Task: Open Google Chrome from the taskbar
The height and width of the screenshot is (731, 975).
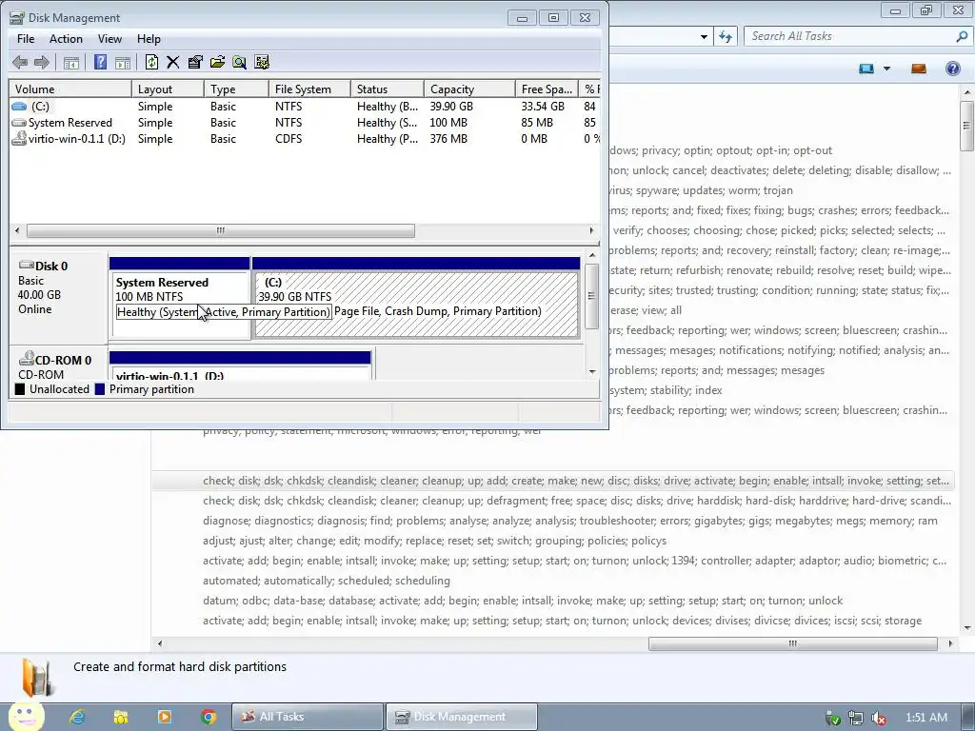Action: pos(209,717)
